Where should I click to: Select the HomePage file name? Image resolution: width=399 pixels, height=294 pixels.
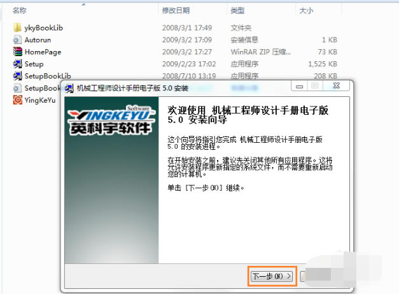(x=43, y=52)
